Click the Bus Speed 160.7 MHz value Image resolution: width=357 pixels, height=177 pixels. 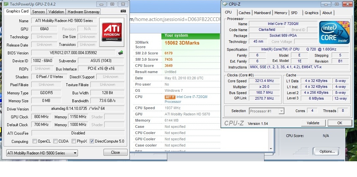click(x=265, y=92)
